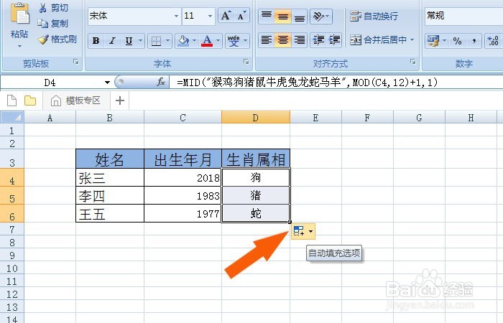Click Wrap Text (自动换行) button

[374, 16]
